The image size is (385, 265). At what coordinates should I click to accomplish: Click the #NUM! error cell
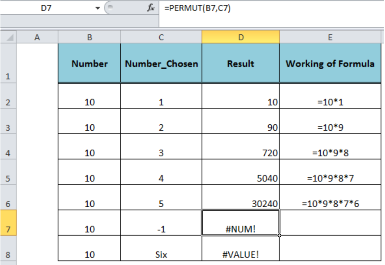click(x=240, y=223)
